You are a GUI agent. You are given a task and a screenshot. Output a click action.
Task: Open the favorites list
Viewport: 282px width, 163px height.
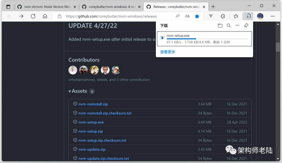(236, 16)
